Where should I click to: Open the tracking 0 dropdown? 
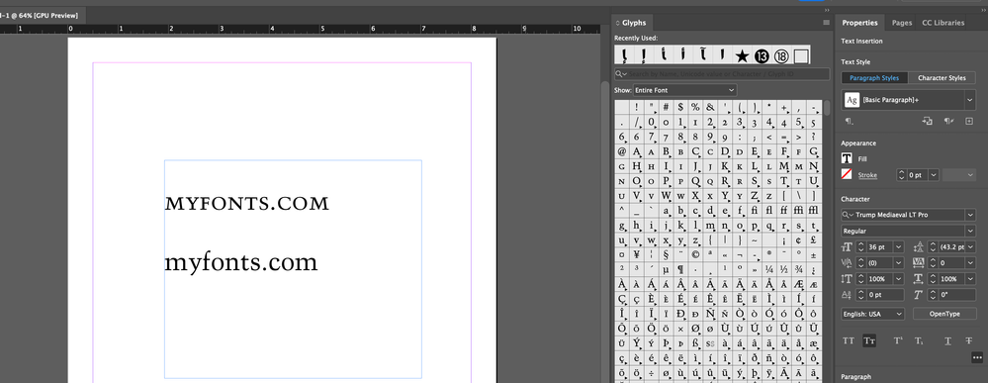(970, 263)
